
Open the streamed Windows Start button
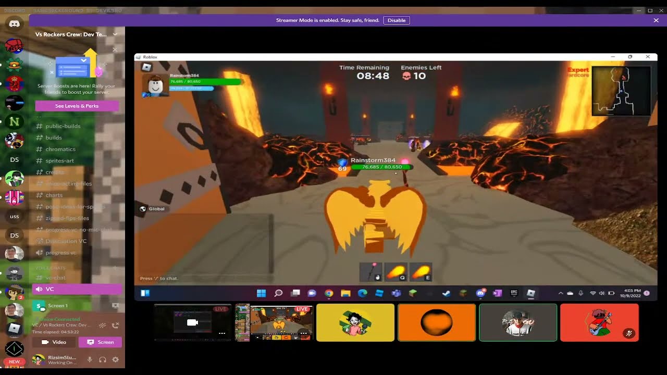(262, 293)
